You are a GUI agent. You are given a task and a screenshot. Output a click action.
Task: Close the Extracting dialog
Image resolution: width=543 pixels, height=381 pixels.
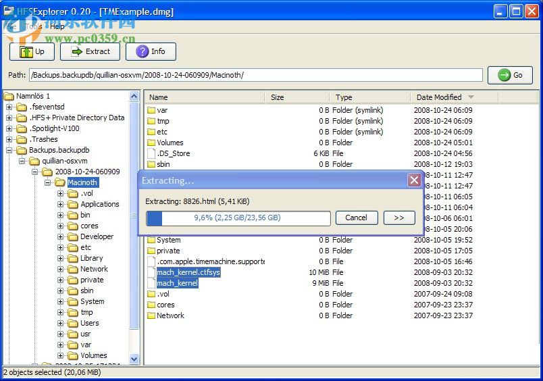[x=414, y=180]
